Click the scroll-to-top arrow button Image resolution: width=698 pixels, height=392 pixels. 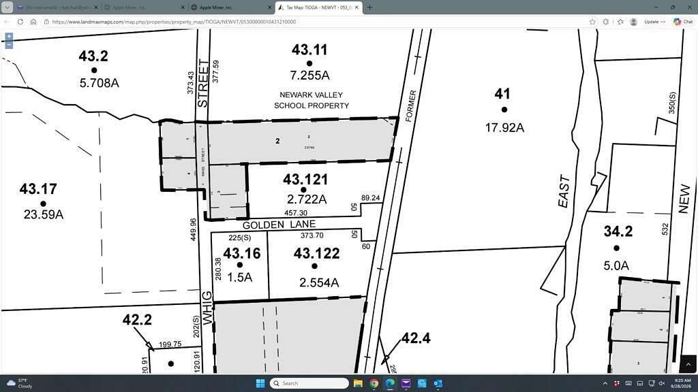pos(688,364)
